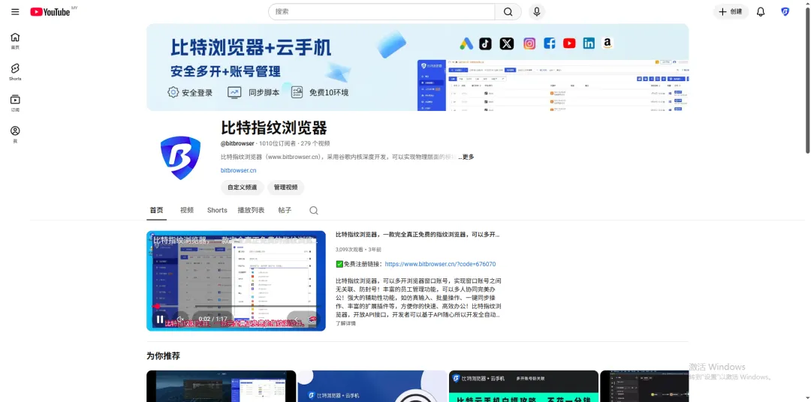
Task: Select the 首页 channel tab
Action: 157,210
